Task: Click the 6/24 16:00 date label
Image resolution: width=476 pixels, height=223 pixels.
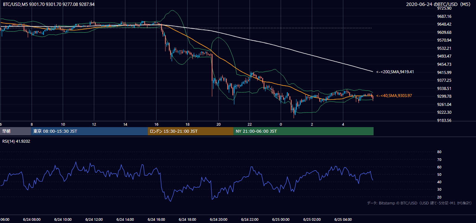Action: [156, 219]
